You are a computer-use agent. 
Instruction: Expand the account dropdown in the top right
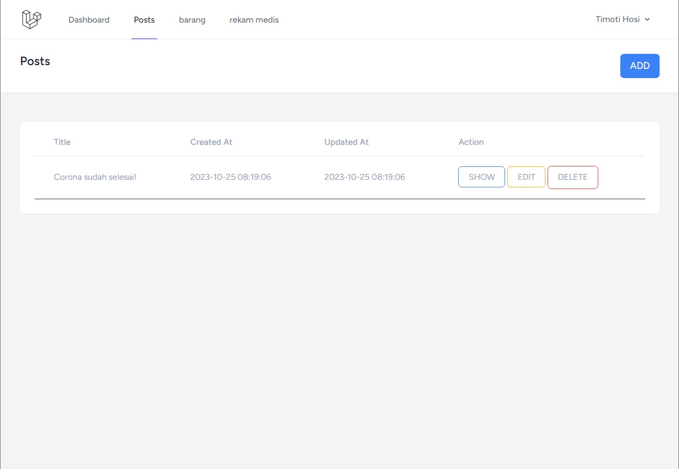pyautogui.click(x=622, y=19)
